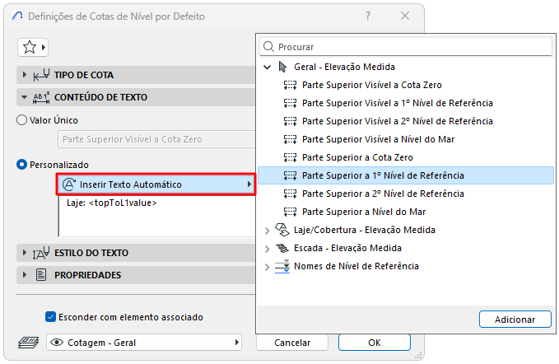559x364 pixels.
Task: Click the magnifier icon in Procurar field
Action: coord(268,46)
